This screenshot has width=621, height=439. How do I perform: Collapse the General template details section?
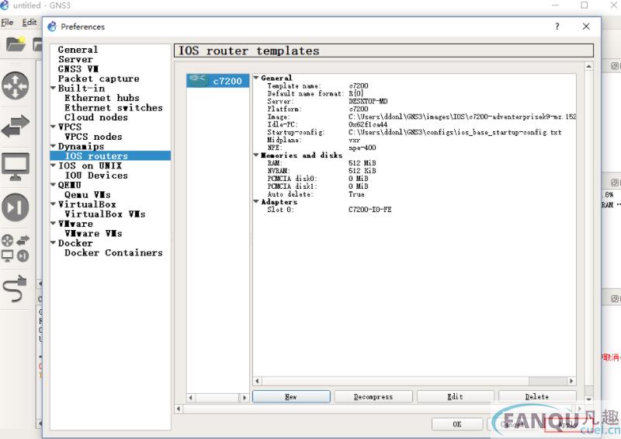tap(256, 78)
